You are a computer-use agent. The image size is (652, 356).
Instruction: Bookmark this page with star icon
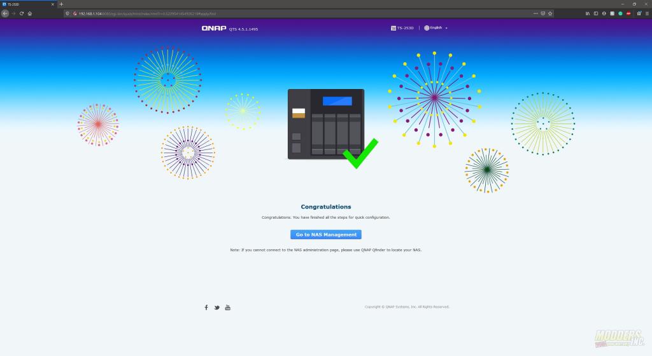click(x=550, y=13)
